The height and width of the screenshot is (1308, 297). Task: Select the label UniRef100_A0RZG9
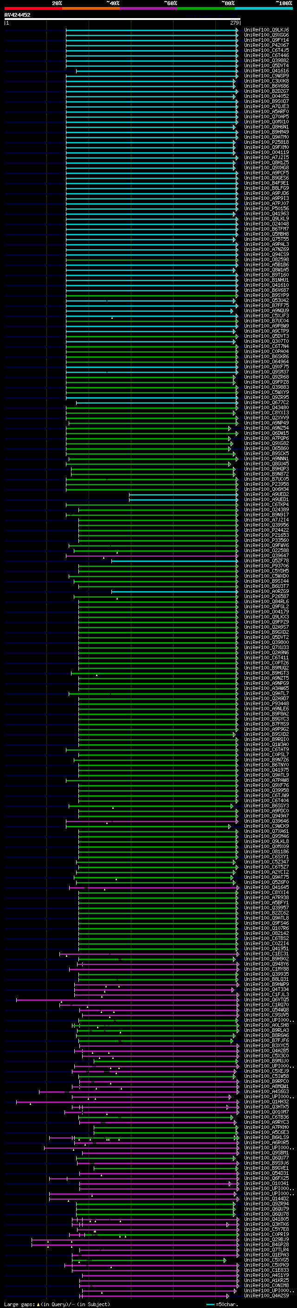266,592
